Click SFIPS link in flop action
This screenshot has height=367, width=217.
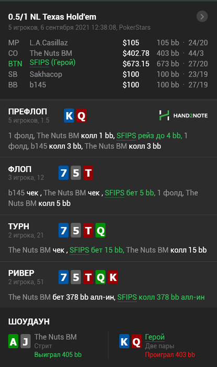pos(115,193)
